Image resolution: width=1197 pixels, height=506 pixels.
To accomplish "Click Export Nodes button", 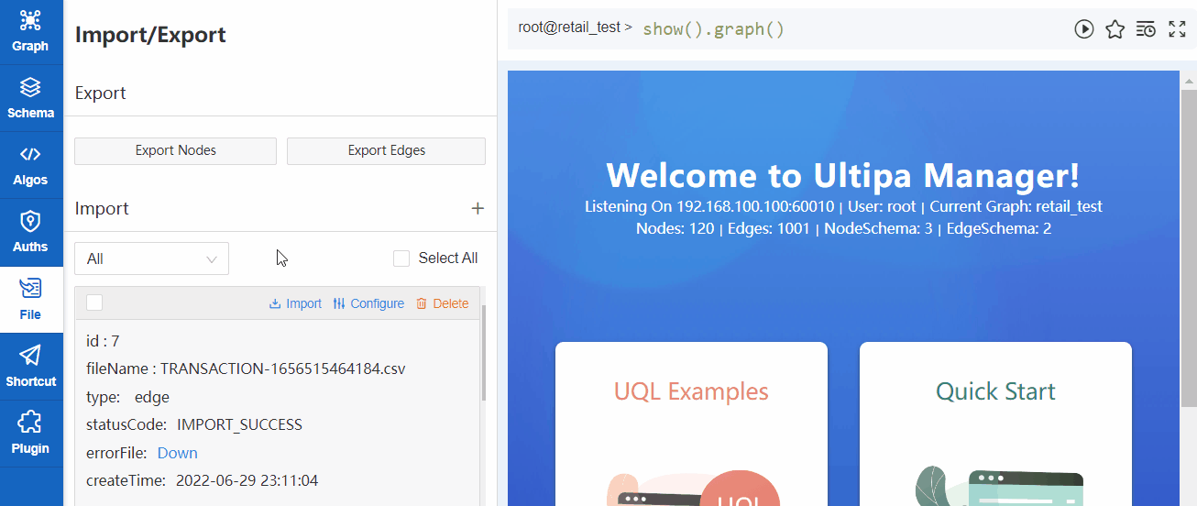I will 175,151.
